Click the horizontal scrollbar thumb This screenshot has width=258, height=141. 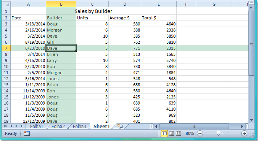coord(194,126)
